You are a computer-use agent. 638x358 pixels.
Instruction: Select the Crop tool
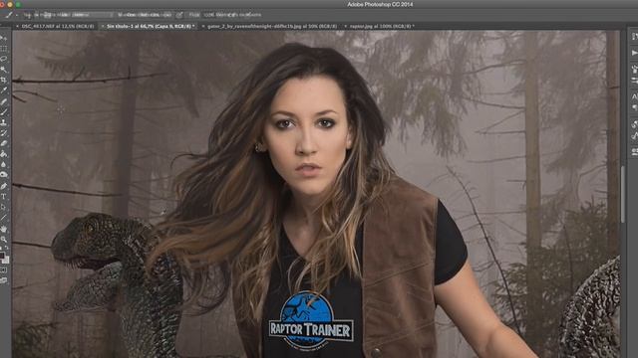pos(4,80)
